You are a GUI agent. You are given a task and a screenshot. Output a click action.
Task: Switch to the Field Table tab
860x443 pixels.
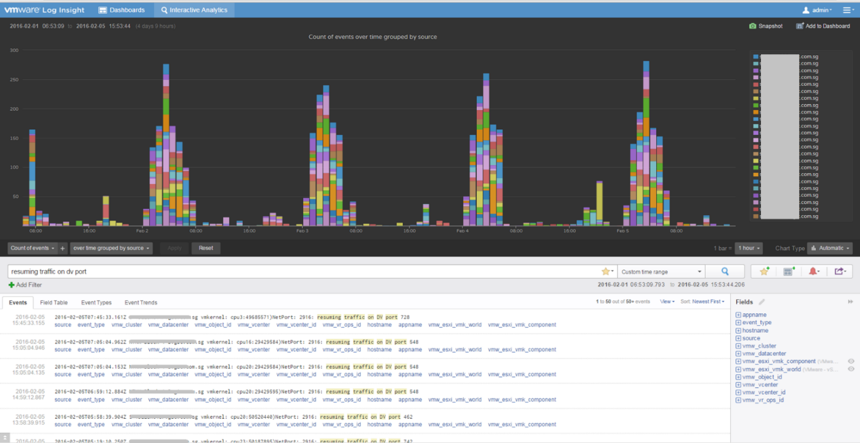(x=54, y=302)
